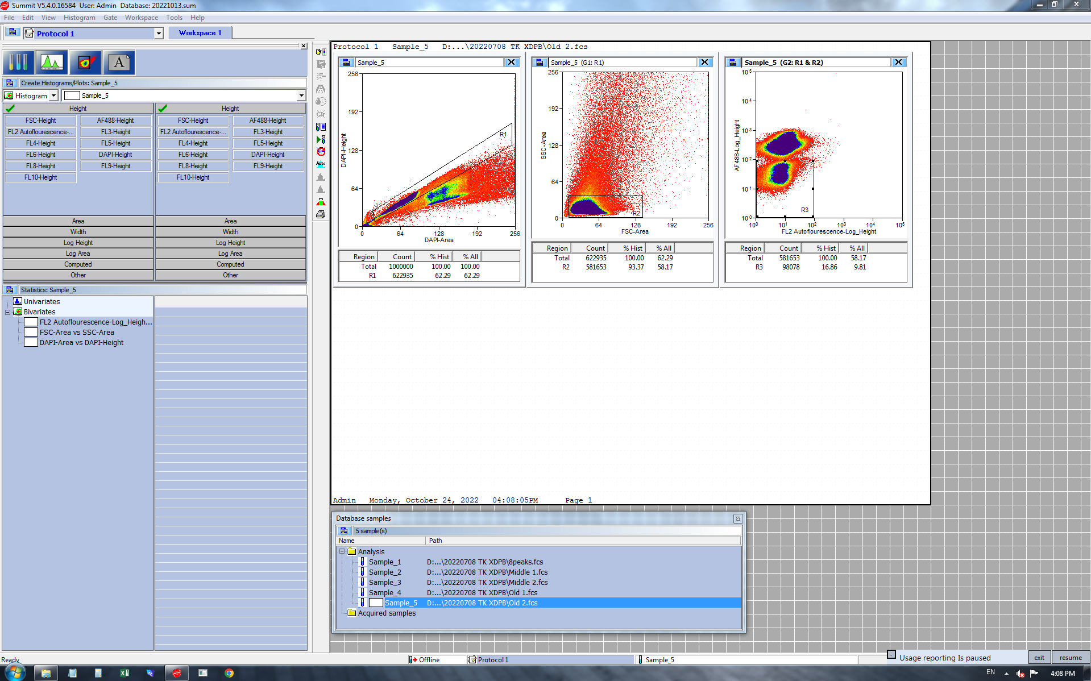This screenshot has height=681, width=1091.
Task: Collapse the Bivariates tree node
Action: (x=7, y=312)
